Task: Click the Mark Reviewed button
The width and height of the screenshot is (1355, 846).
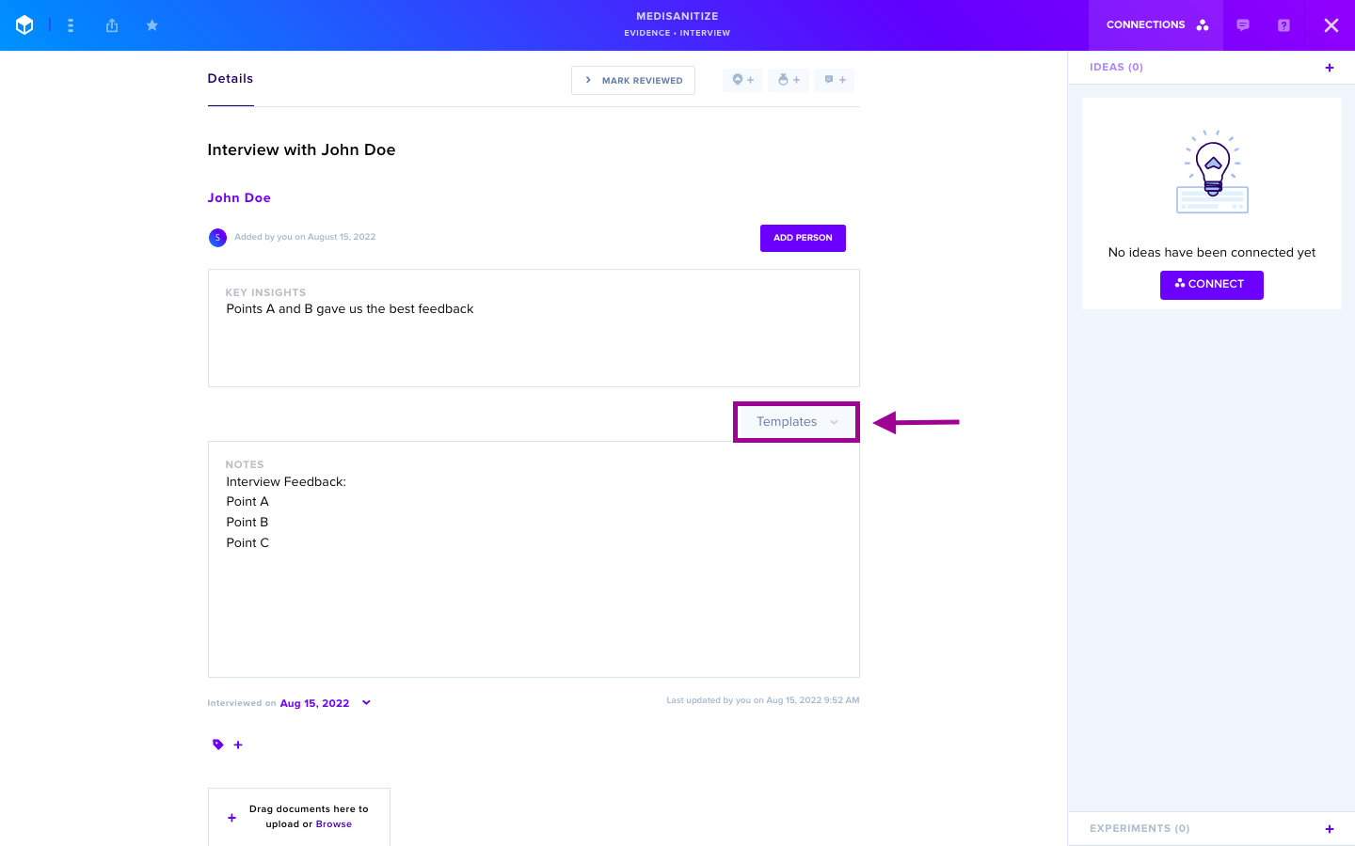Action: (x=633, y=81)
